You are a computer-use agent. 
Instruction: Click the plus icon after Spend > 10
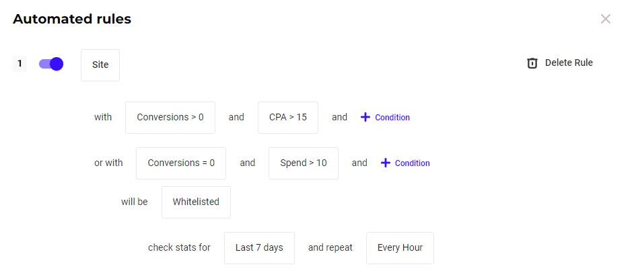[386, 163]
